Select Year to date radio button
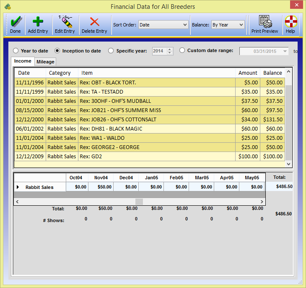Screen dimensions: 306x288 pyautogui.click(x=16, y=51)
